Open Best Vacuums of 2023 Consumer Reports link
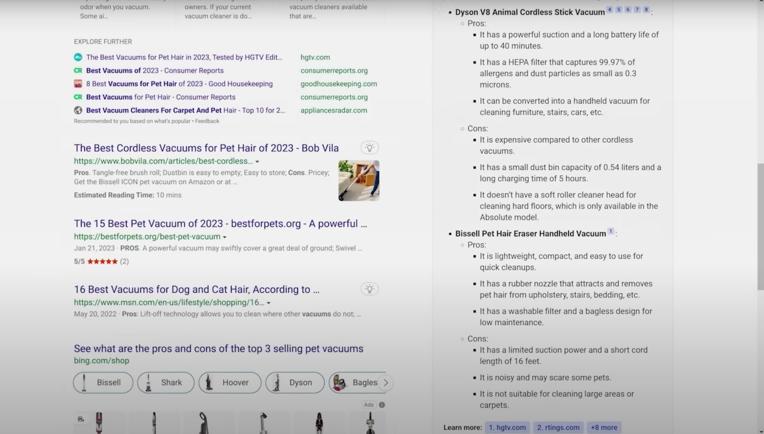Image resolution: width=764 pixels, height=434 pixels. coord(155,70)
